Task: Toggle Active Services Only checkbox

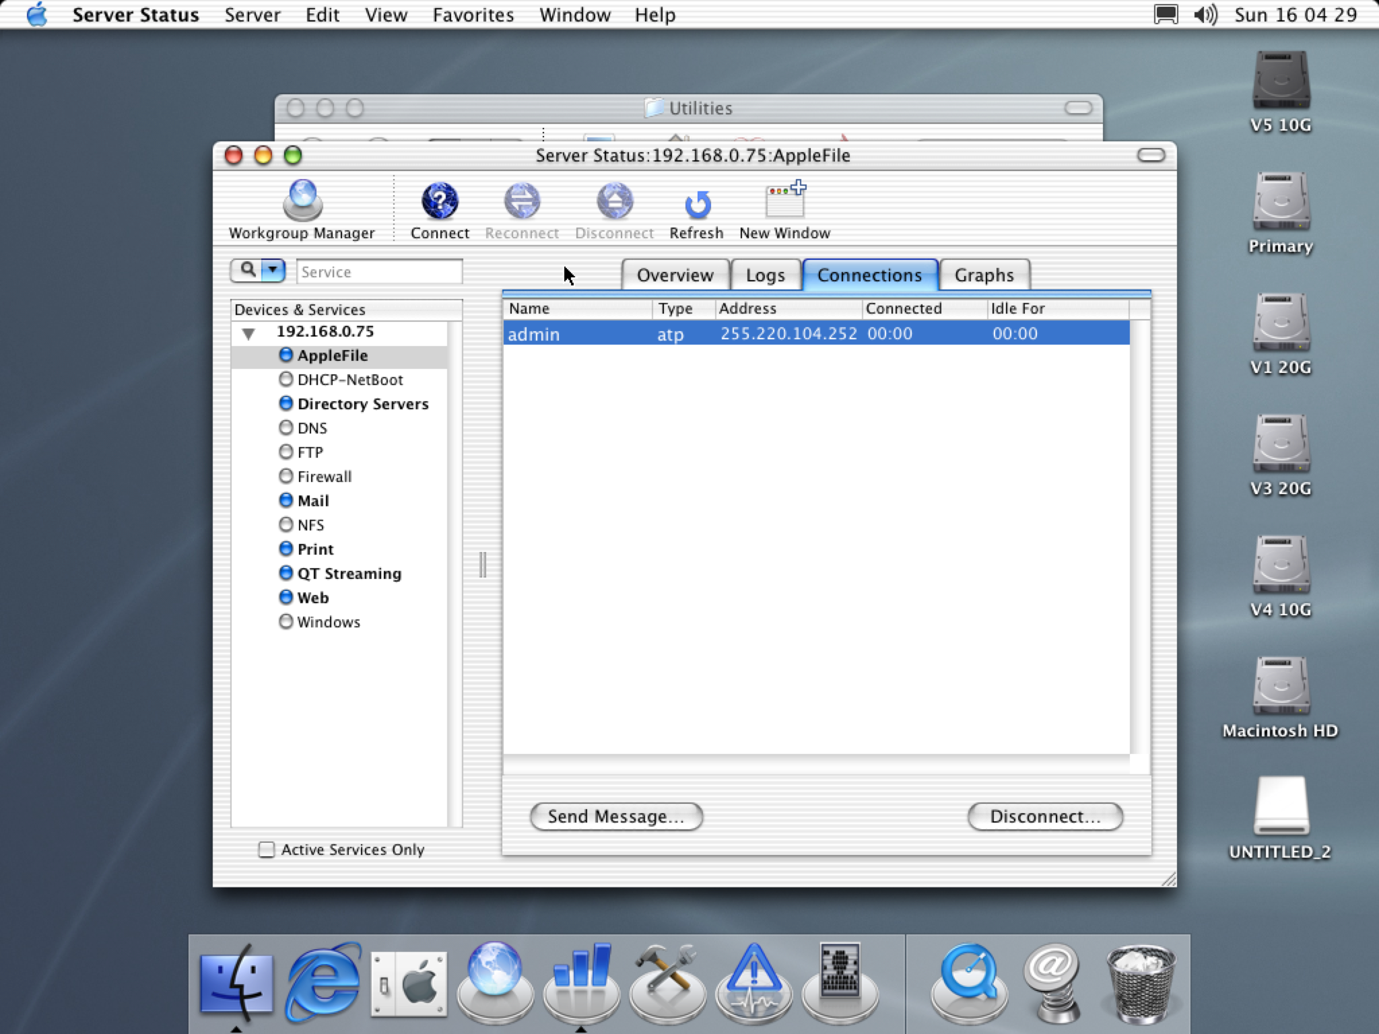Action: 267,850
